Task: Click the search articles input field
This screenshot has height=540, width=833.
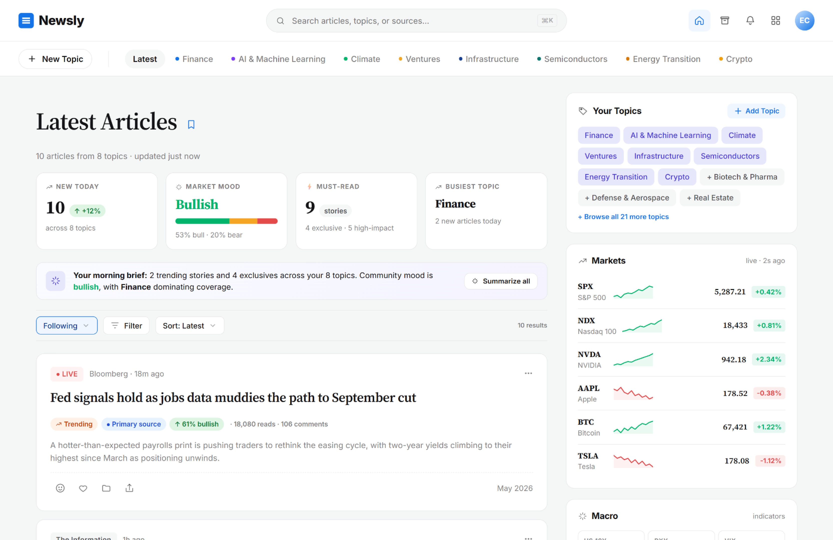Action: (416, 21)
